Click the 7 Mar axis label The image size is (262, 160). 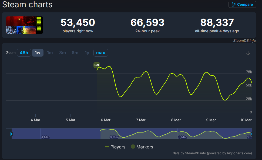141,120
